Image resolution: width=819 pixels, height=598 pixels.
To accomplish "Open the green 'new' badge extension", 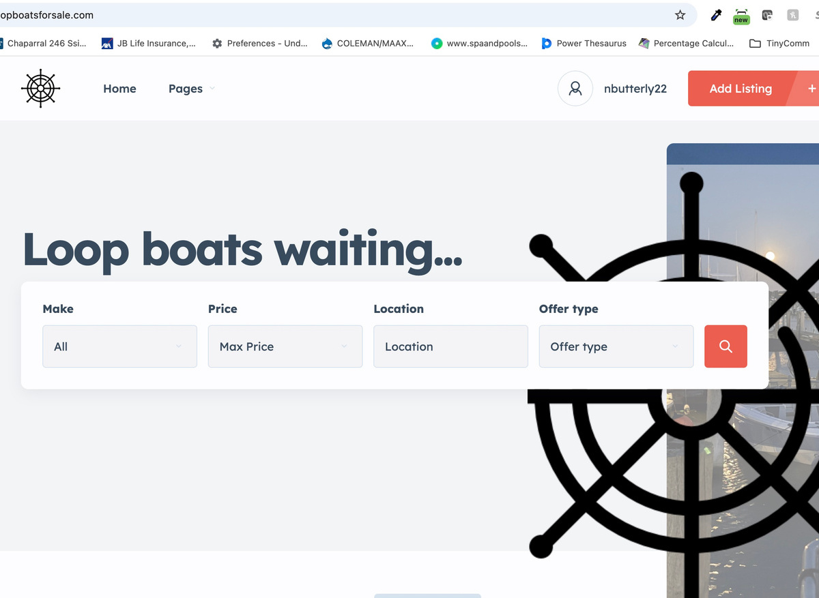I will (x=741, y=16).
